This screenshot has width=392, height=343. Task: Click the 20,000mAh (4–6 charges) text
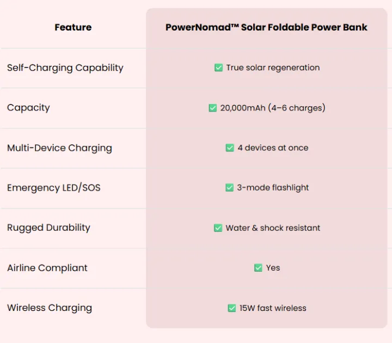pos(273,108)
